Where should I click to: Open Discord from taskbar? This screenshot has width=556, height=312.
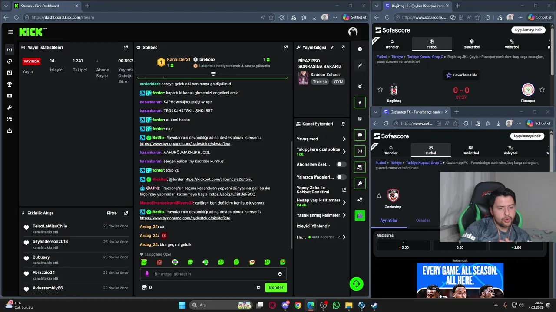pos(285,305)
